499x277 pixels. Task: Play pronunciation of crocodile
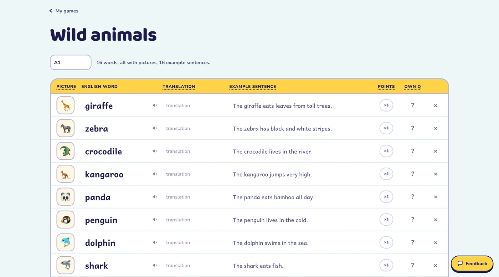point(155,151)
